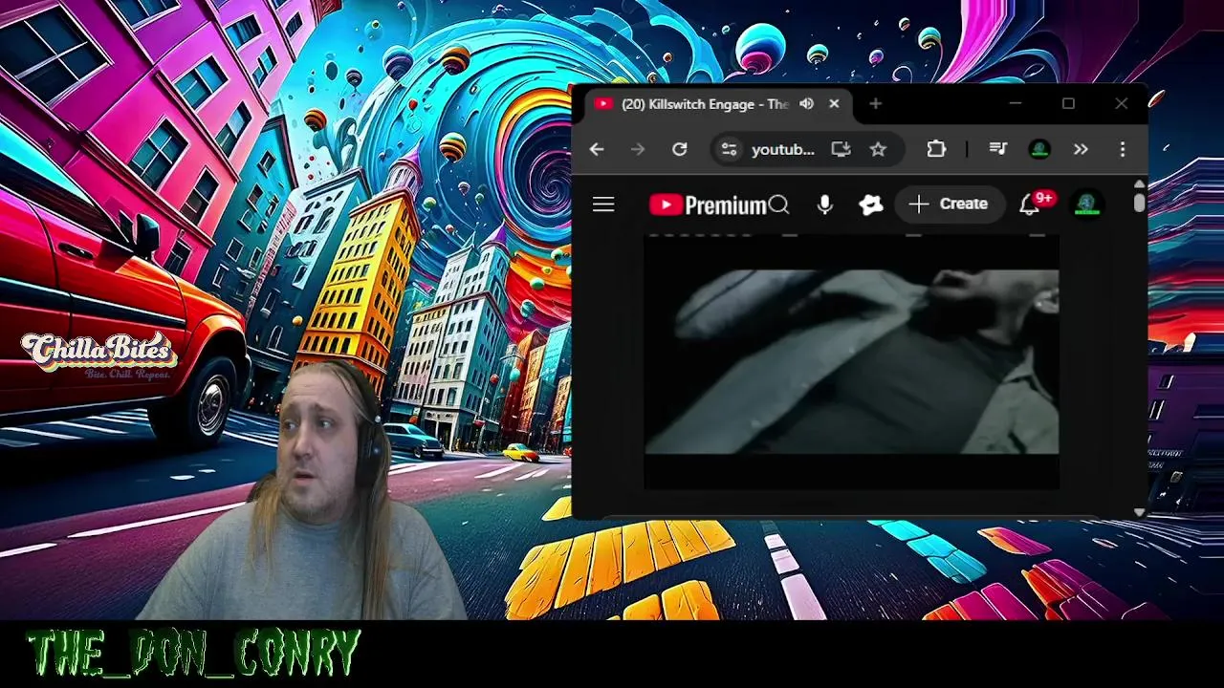Open the YouTube hamburger guide menu

pos(603,204)
